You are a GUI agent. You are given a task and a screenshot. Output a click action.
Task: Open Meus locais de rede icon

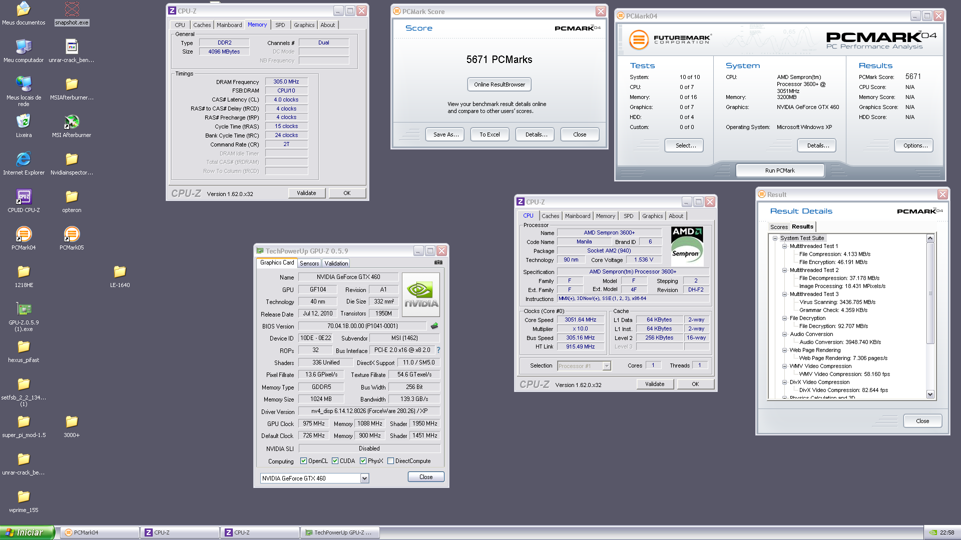pos(24,84)
